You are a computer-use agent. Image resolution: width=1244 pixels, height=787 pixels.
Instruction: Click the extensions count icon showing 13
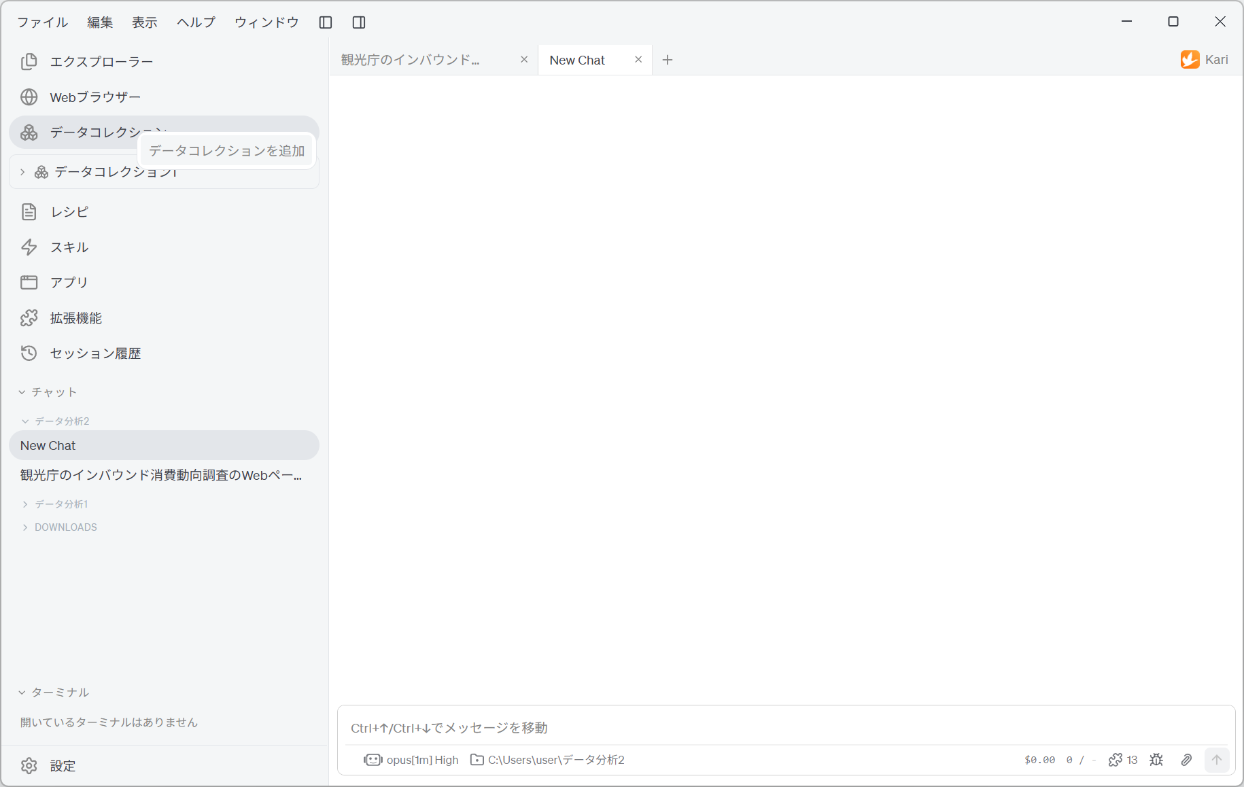pyautogui.click(x=1123, y=760)
